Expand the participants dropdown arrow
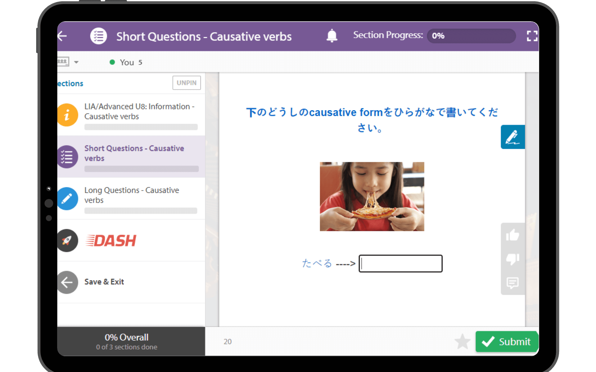This screenshot has width=596, height=372. tap(76, 62)
